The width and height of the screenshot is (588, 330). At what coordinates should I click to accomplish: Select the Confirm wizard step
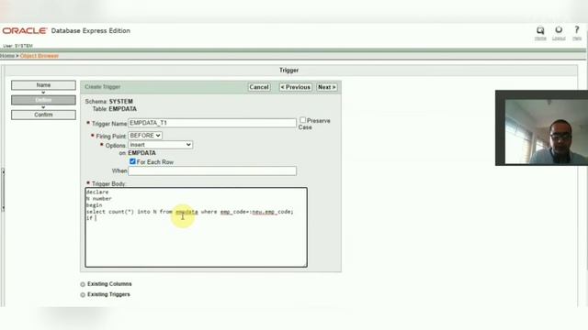click(x=43, y=115)
